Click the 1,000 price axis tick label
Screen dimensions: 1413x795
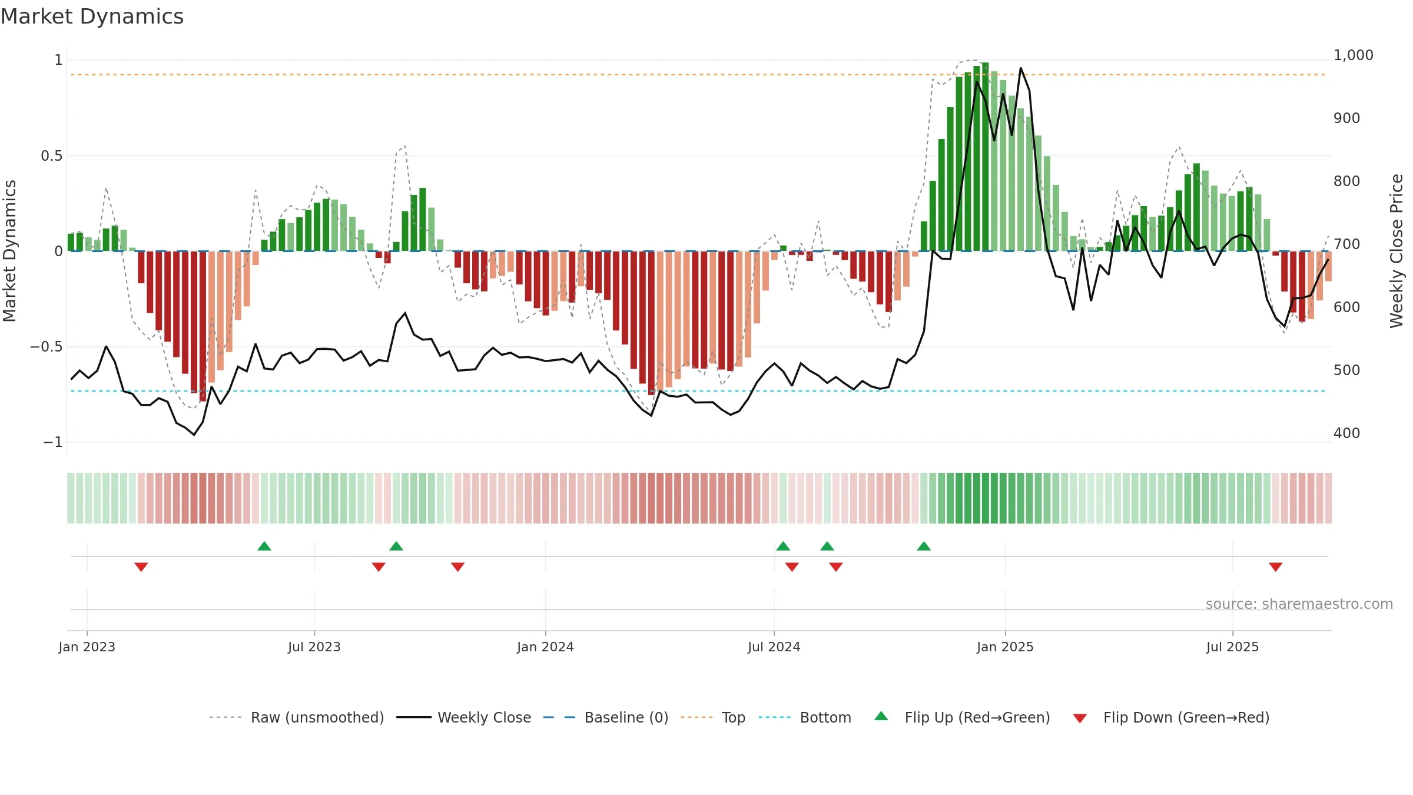tap(1354, 55)
